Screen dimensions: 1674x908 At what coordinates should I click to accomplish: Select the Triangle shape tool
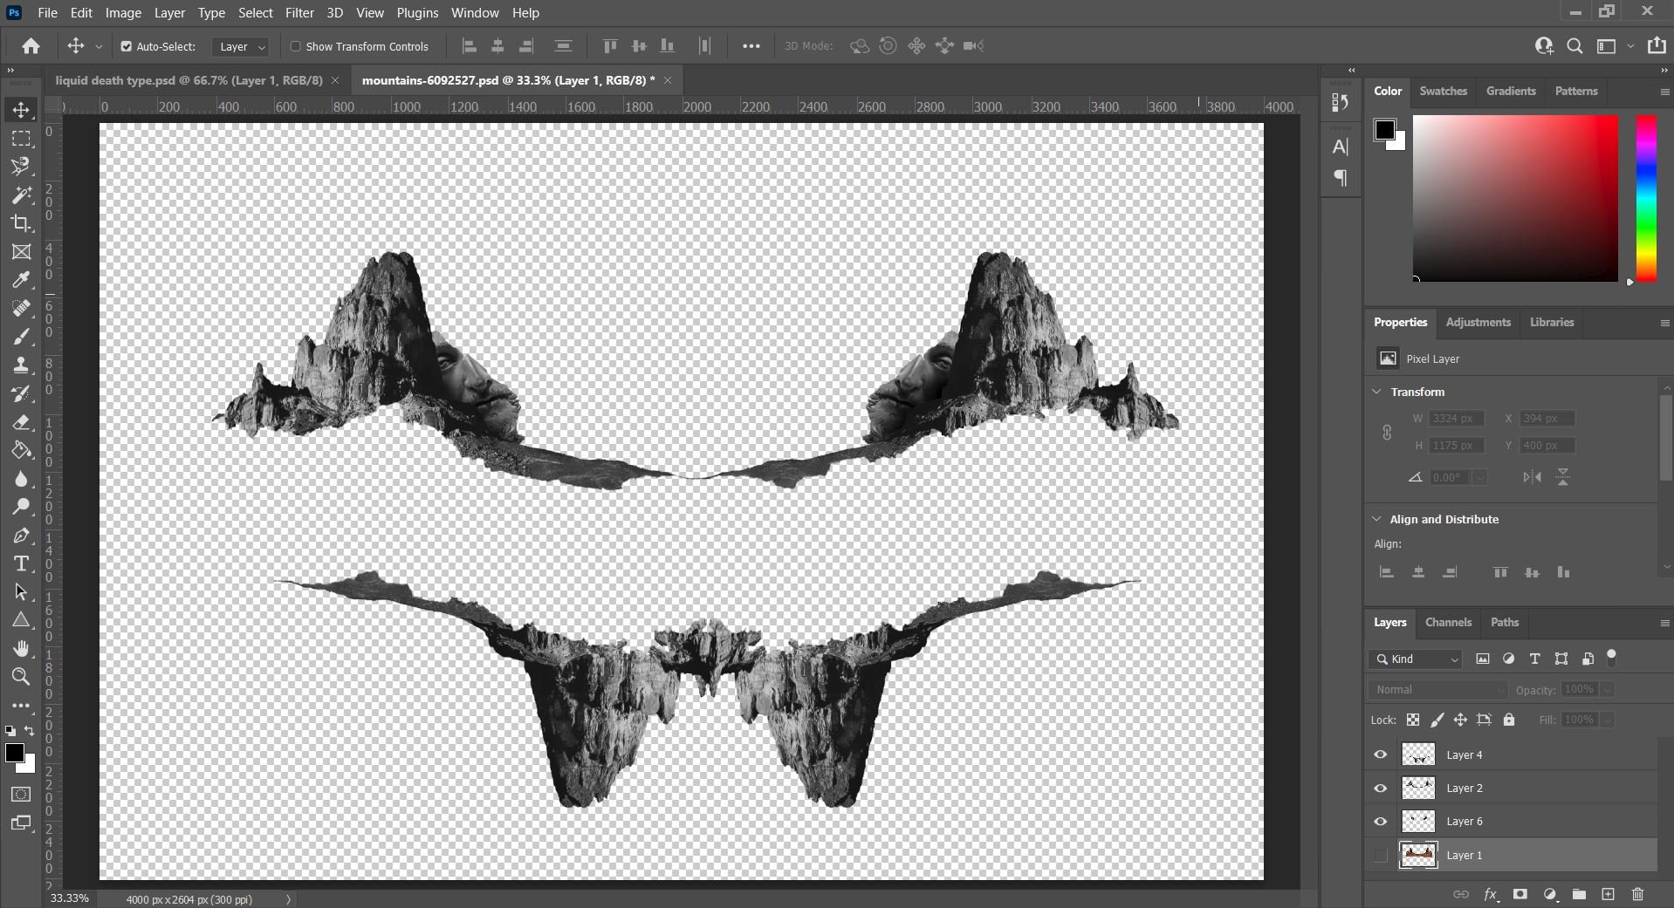click(21, 620)
